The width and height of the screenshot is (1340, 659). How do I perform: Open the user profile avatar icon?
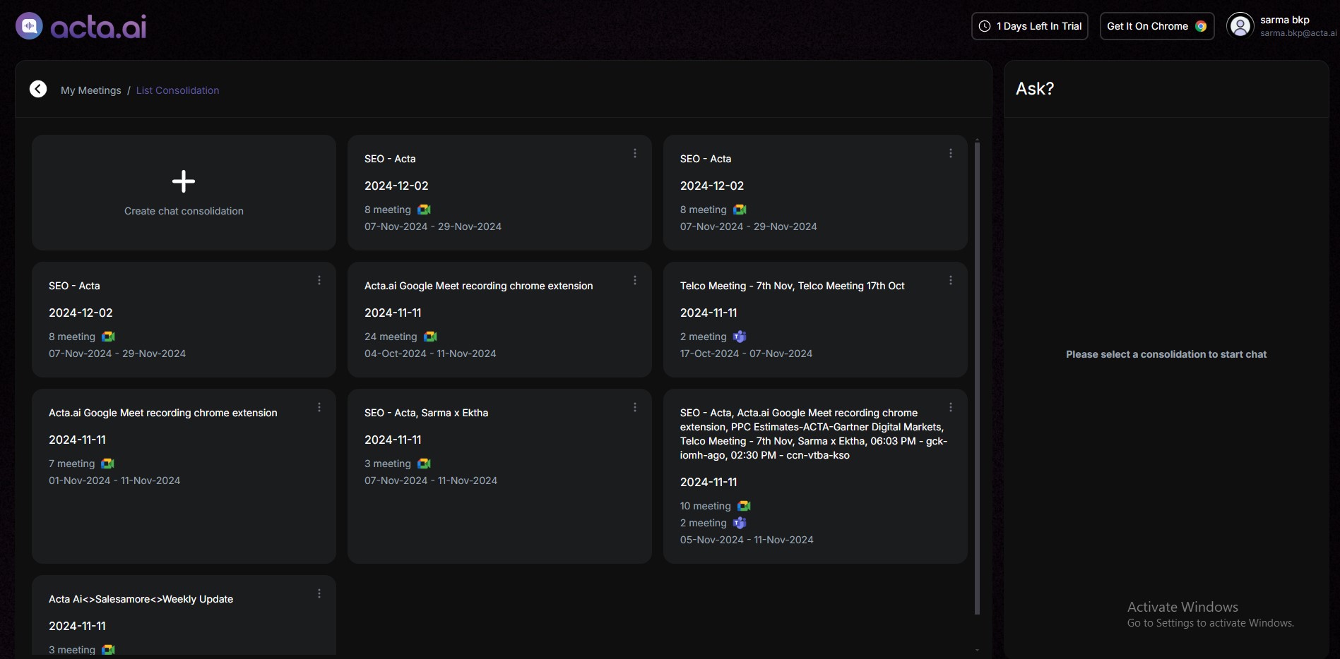[1240, 26]
